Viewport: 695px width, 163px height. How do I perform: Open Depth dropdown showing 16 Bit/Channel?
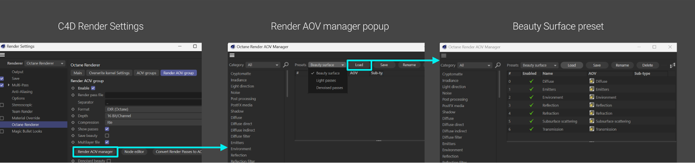click(x=153, y=116)
